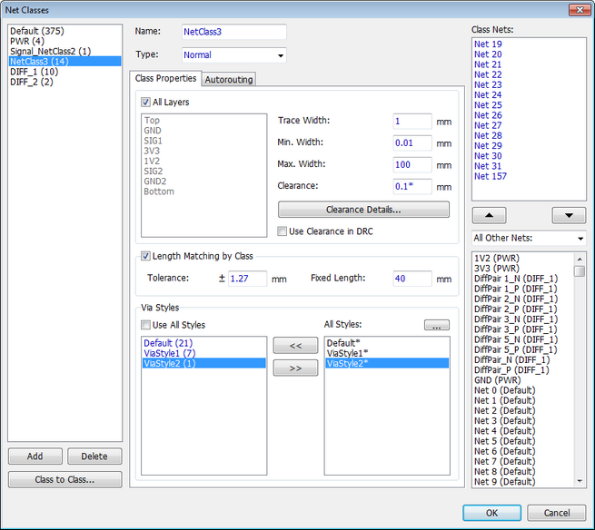Toggle the All Layers checkbox

pyautogui.click(x=145, y=102)
